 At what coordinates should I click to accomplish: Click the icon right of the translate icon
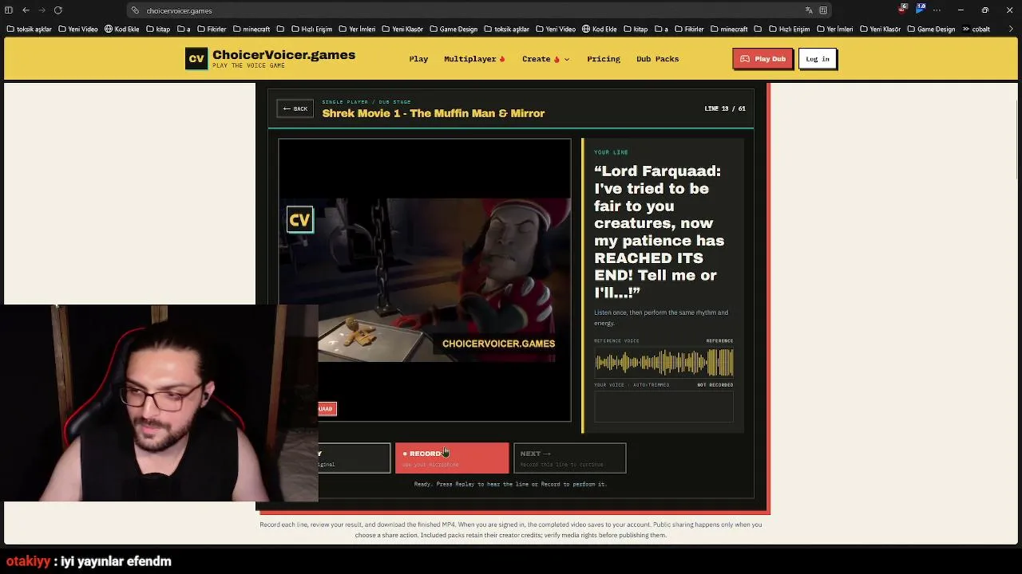[823, 10]
